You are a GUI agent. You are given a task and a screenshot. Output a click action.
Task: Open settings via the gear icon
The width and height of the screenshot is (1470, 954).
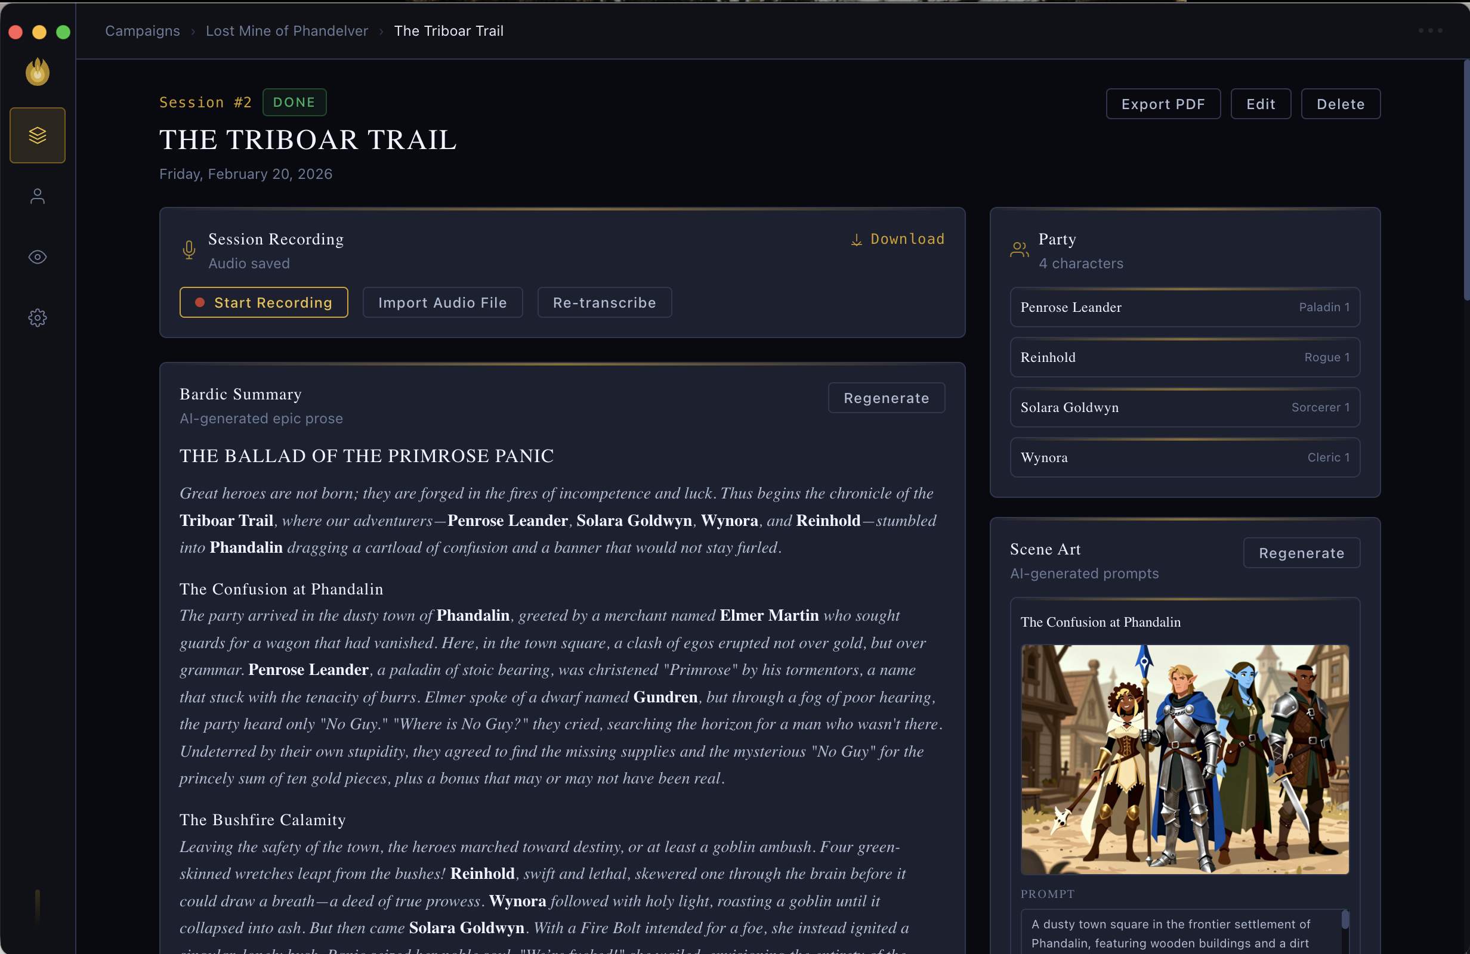37,317
